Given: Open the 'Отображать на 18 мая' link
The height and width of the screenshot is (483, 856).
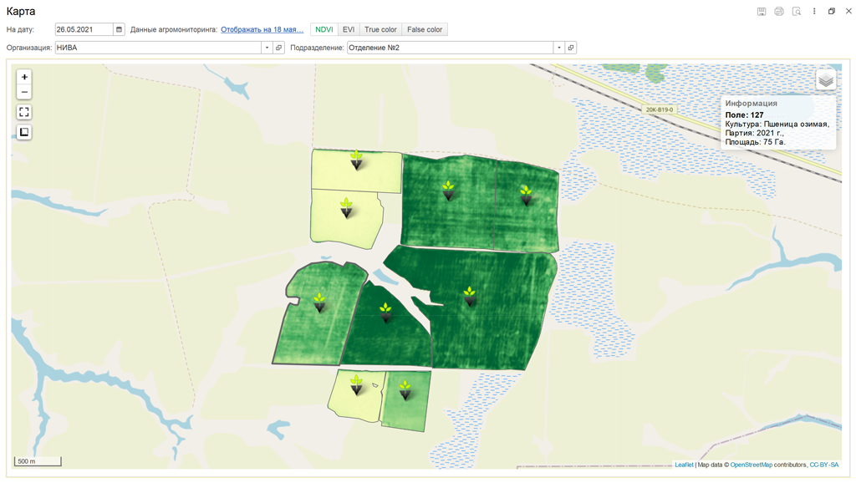Looking at the screenshot, I should pos(262,29).
